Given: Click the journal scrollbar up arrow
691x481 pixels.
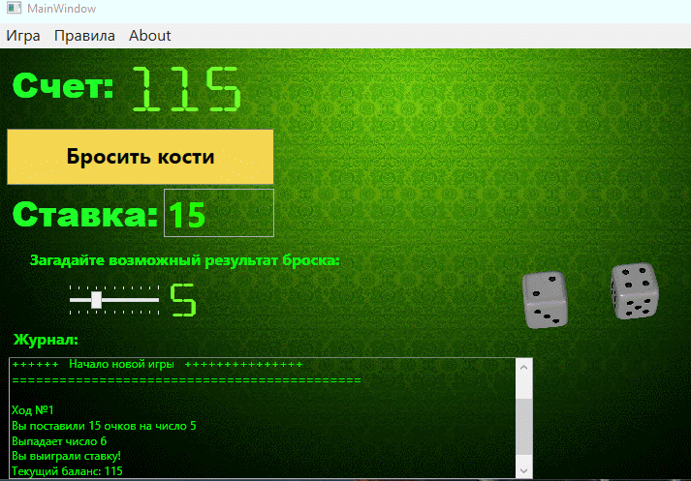Looking at the screenshot, I should [x=523, y=368].
